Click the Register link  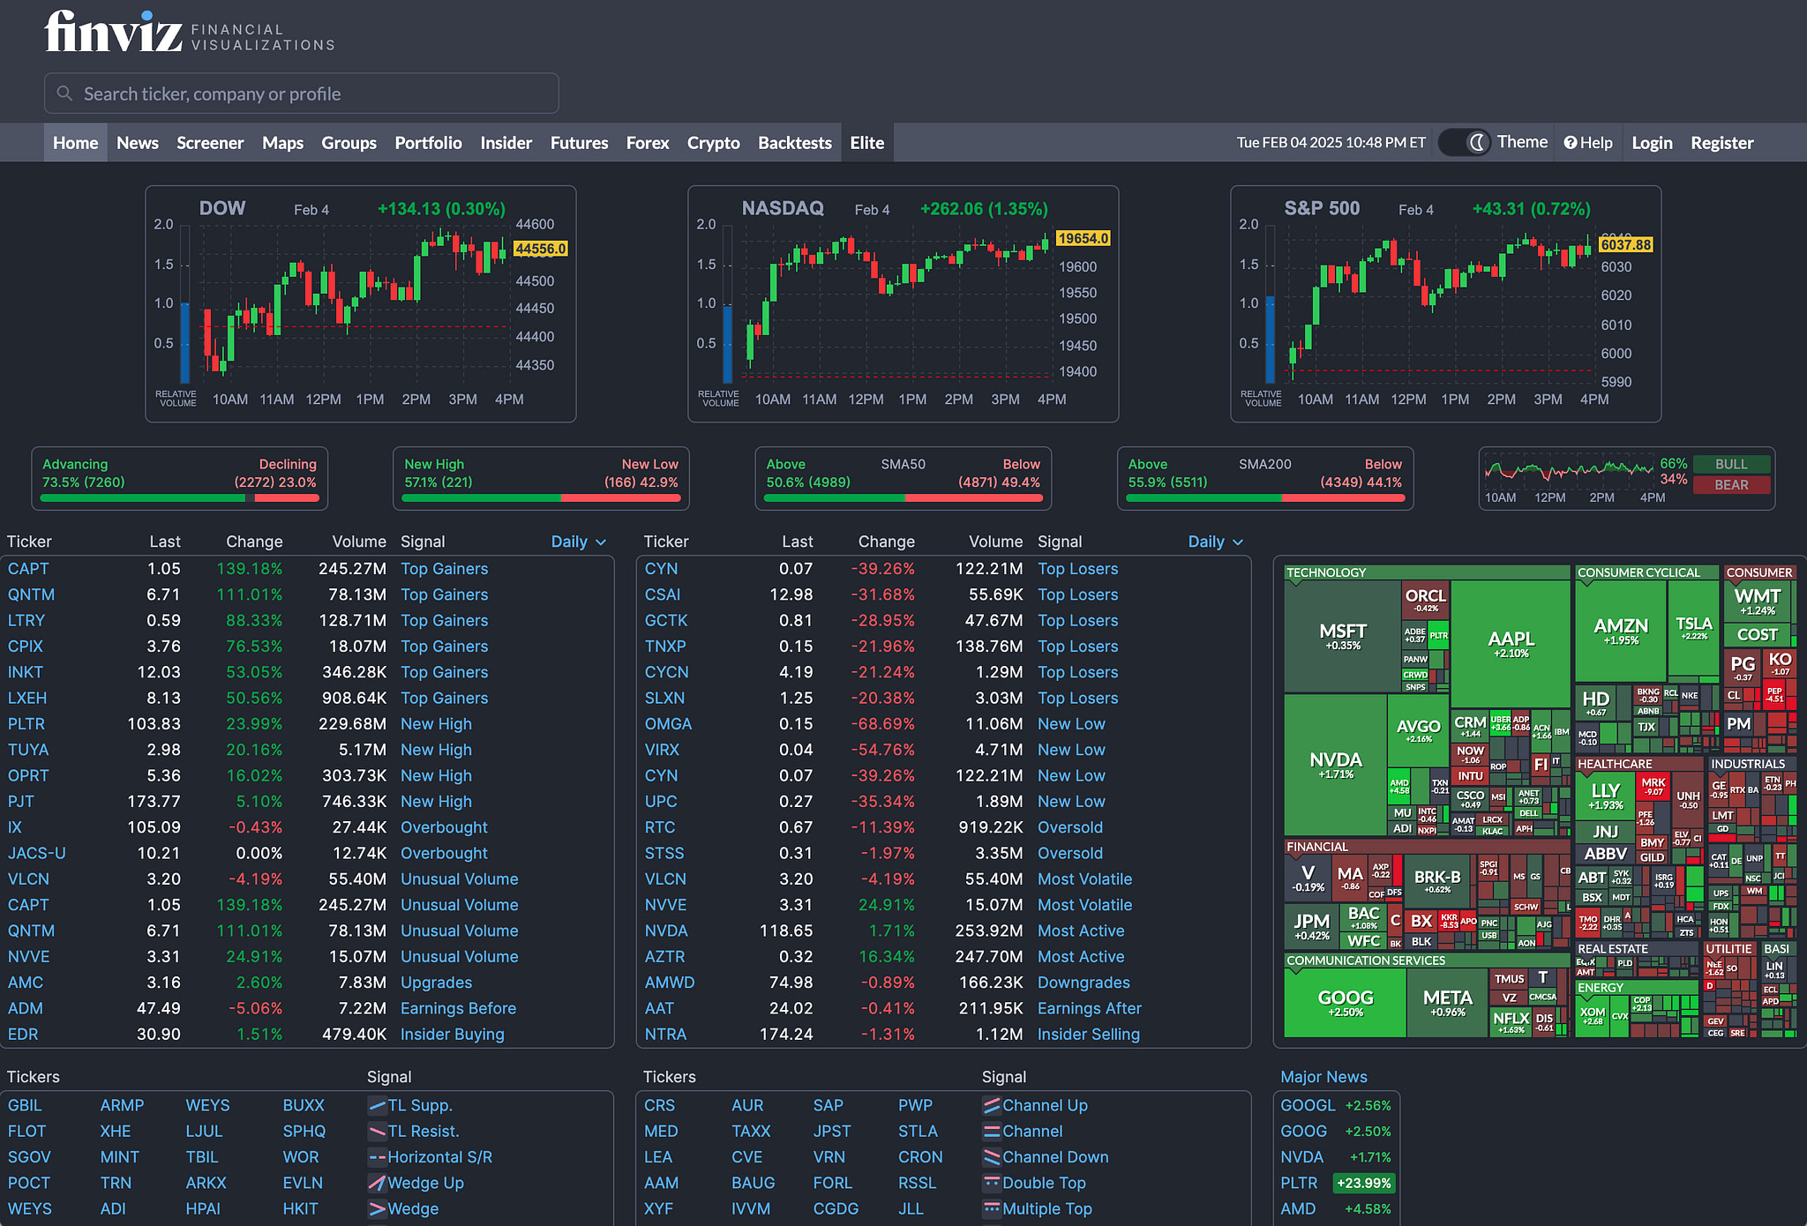[x=1721, y=142]
